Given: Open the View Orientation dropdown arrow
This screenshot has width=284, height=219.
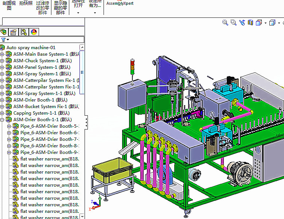Looking at the screenshot, I should point(265,23).
